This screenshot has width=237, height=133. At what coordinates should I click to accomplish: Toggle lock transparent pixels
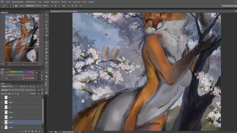[10, 93]
